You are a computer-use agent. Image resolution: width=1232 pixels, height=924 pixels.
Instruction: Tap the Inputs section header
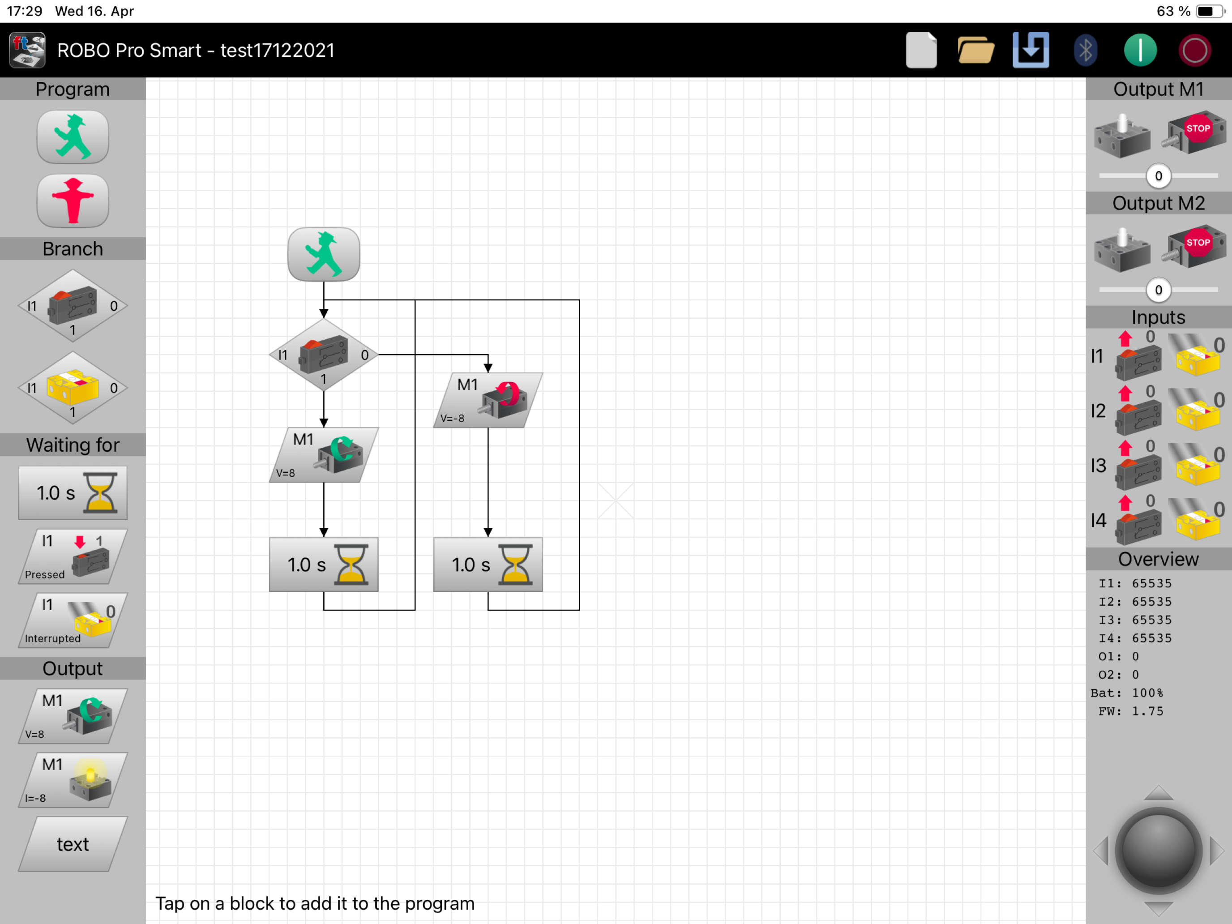[1159, 317]
